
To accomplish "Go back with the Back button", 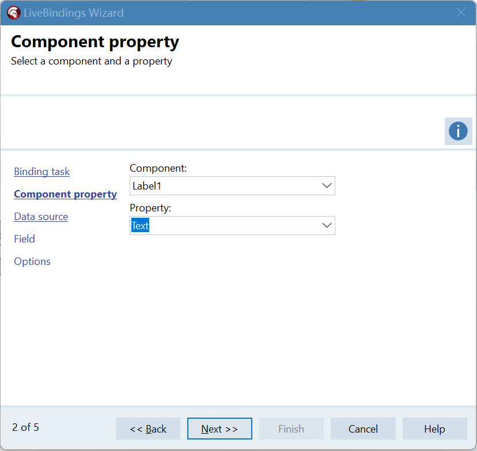I will pyautogui.click(x=148, y=429).
